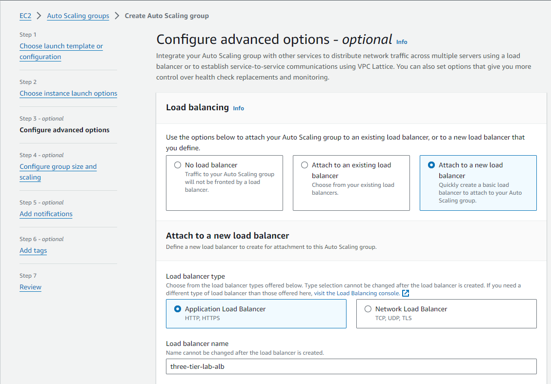Click the Load balancer name input field
The height and width of the screenshot is (384, 551).
(x=351, y=366)
